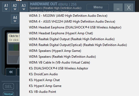Click the cassette 'Click to Select' area
The height and width of the screenshot is (96, 139).
14,38
